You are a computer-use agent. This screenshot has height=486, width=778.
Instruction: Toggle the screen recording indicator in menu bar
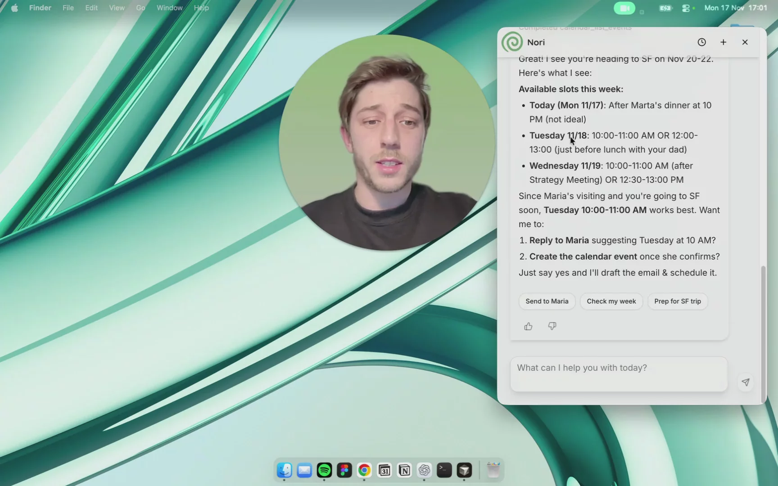[x=624, y=8]
